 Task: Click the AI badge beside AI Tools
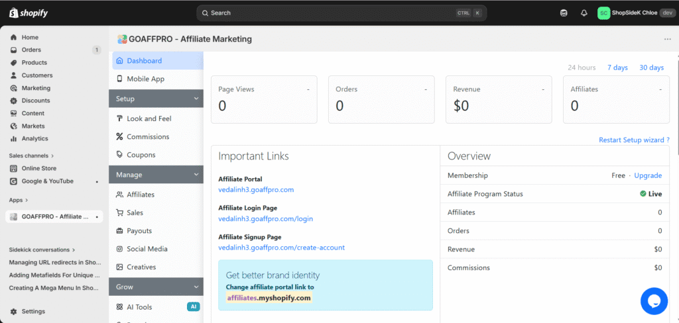click(193, 307)
